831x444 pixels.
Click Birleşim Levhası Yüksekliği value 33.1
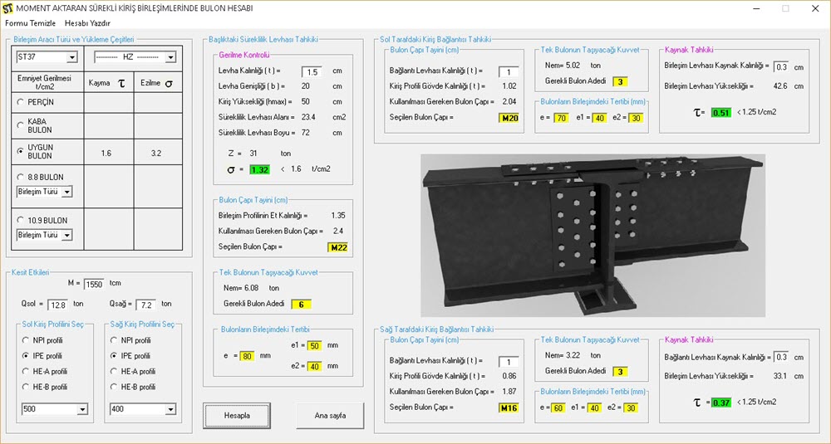tap(780, 376)
